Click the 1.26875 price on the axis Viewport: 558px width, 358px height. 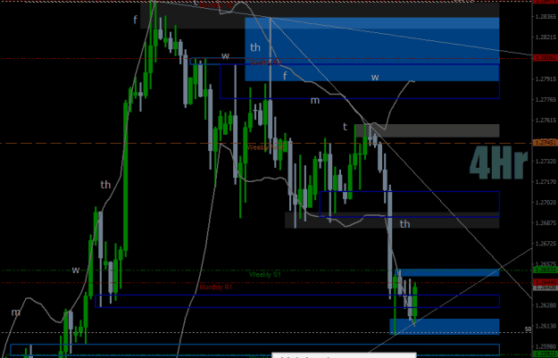546,223
